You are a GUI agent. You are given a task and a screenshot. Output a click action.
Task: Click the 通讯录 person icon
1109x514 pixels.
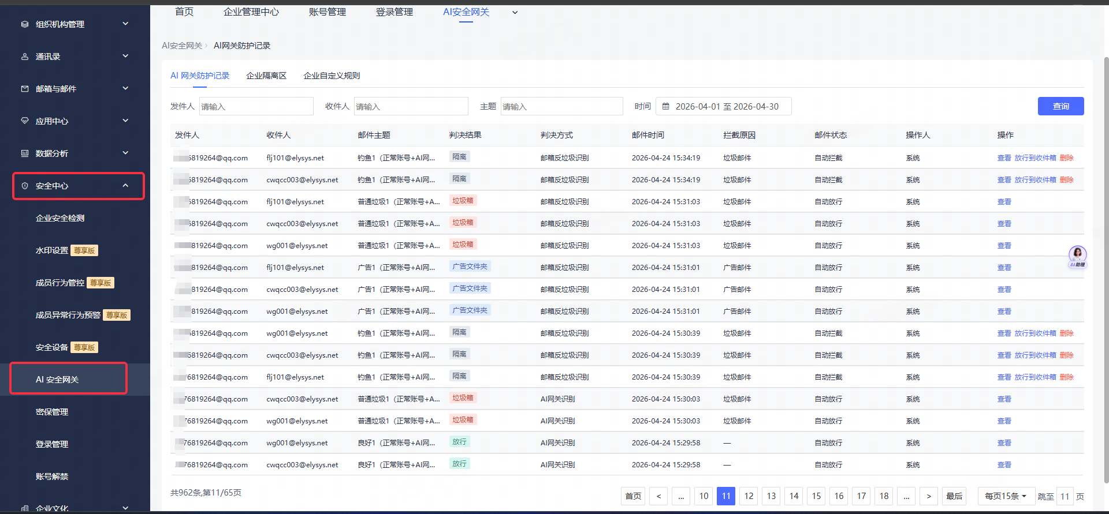point(25,57)
